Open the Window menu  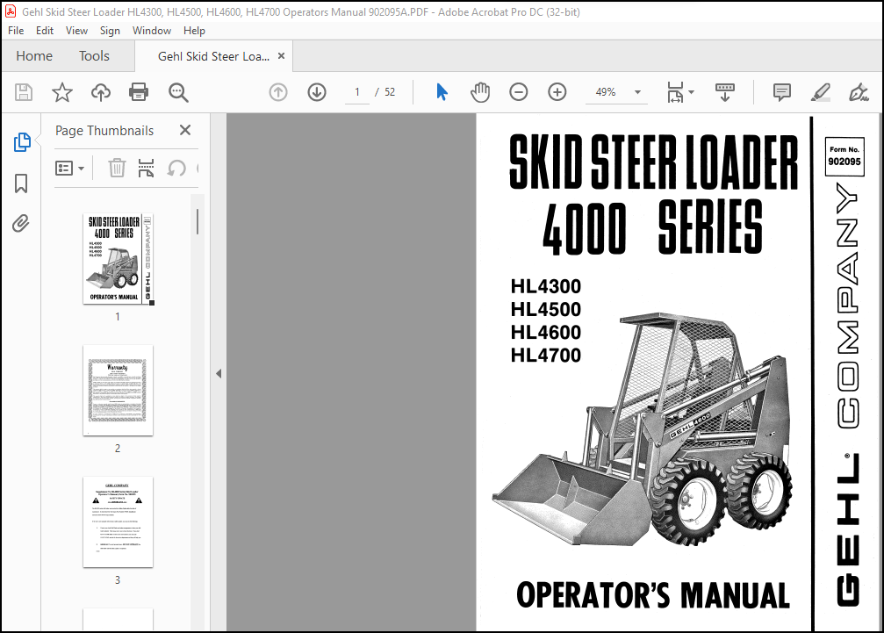[x=152, y=31]
